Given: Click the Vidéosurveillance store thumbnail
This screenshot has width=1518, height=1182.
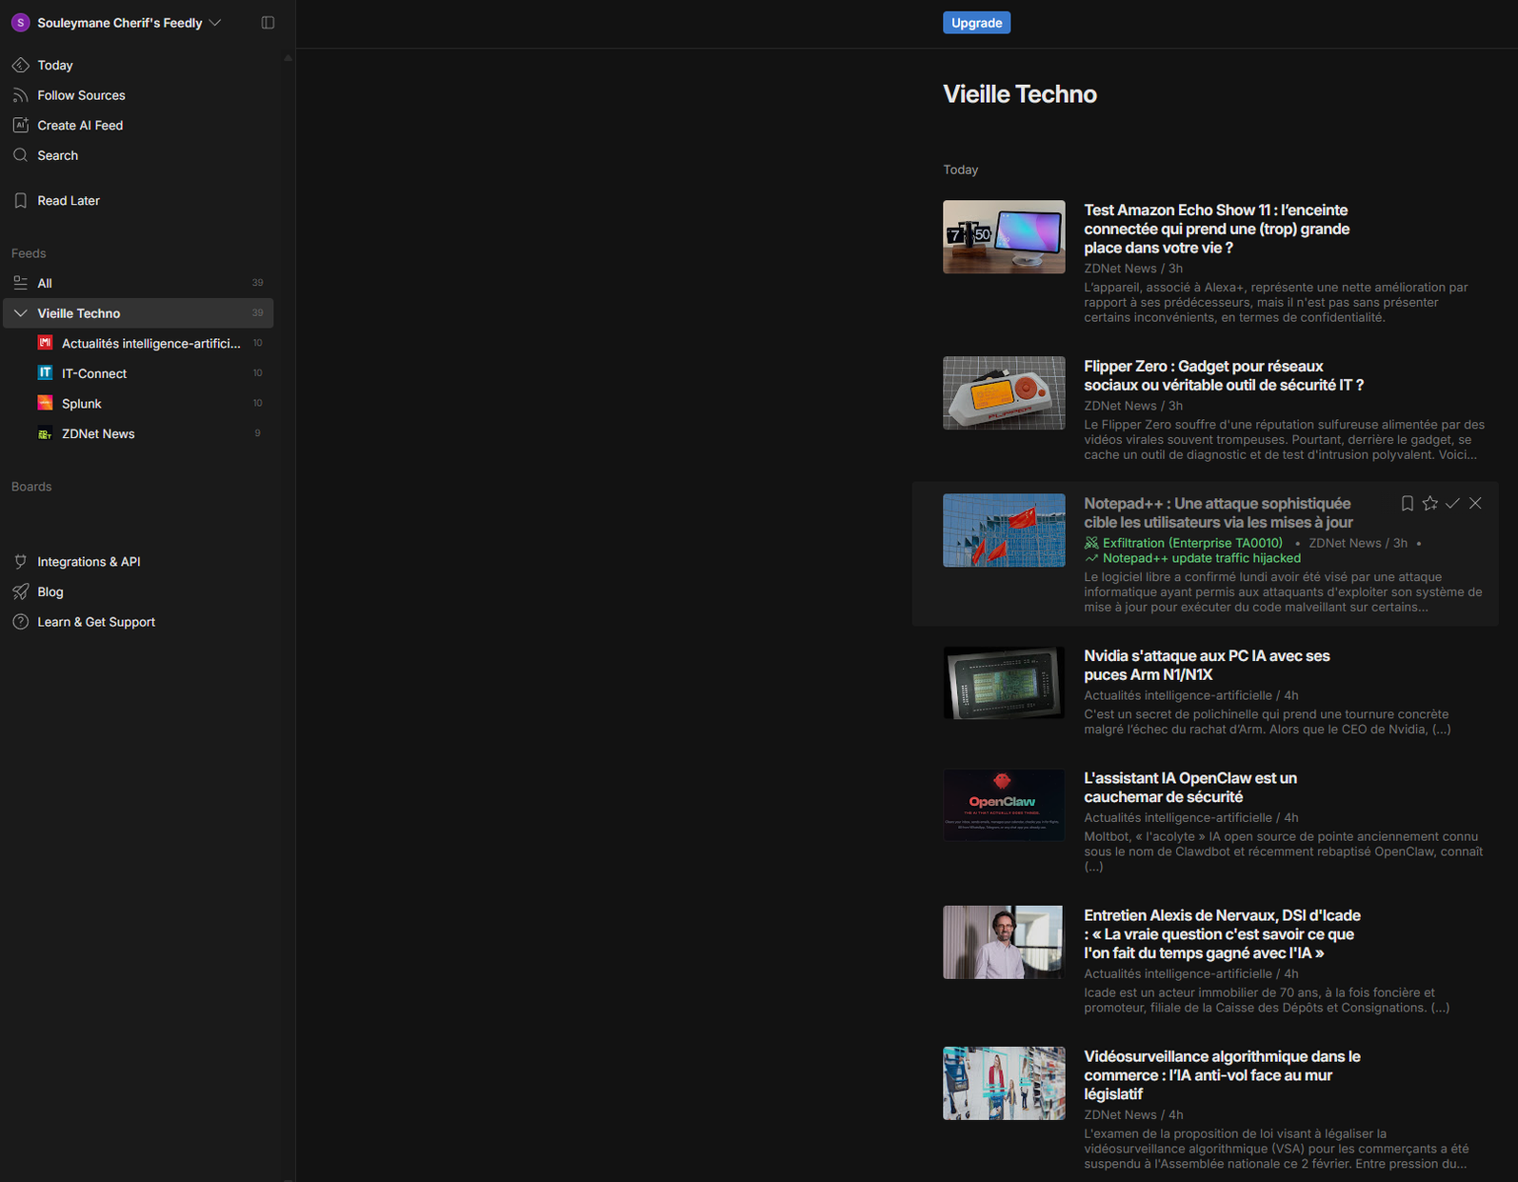Looking at the screenshot, I should [x=1004, y=1083].
